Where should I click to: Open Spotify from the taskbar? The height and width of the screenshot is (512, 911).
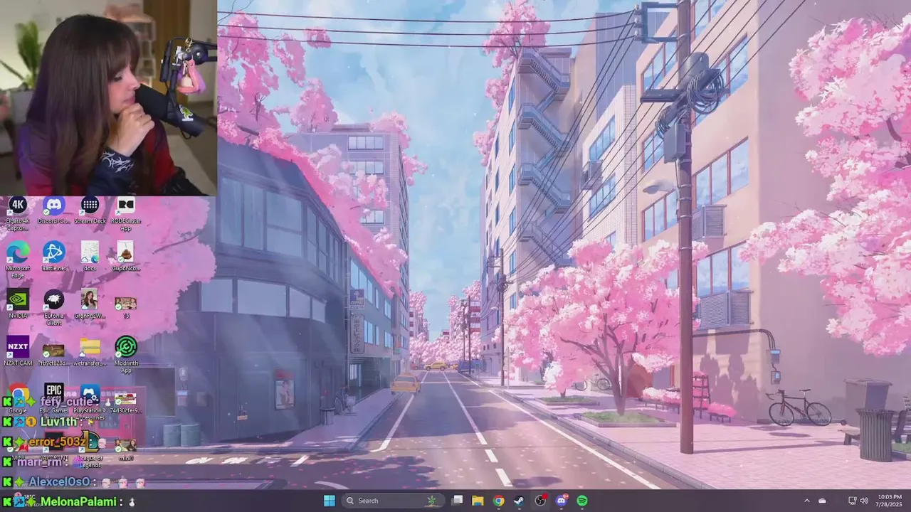coord(582,501)
